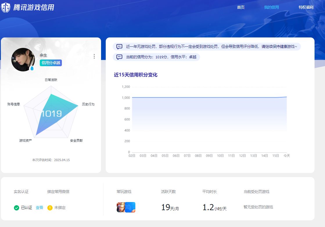The height and width of the screenshot is (227, 325).
Task: Click the 活跃天数 label
Action: (168, 192)
